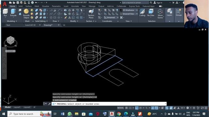Screen dimensions: 209x117
Task: Open the Unnamed UCS dropdown
Action: pyautogui.click(x=111, y=18)
